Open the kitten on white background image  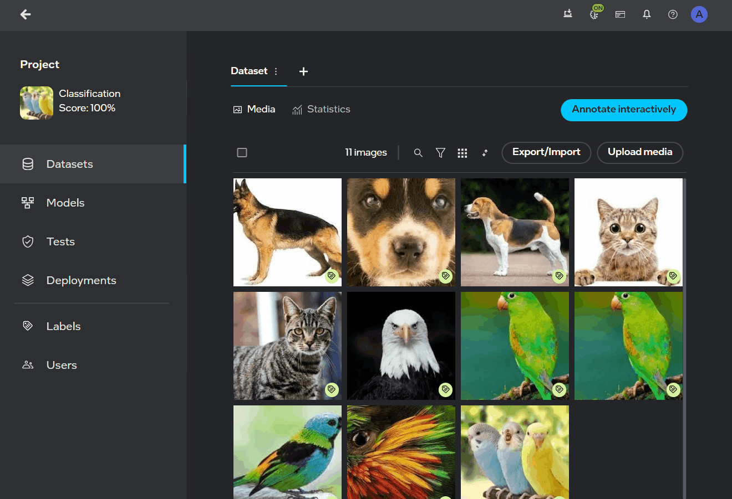pos(628,232)
